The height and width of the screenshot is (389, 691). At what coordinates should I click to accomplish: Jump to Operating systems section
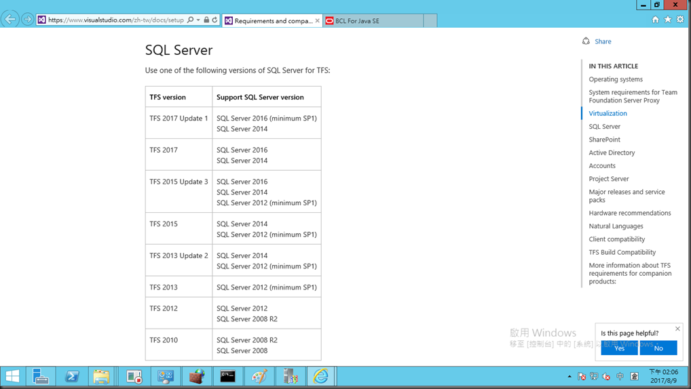(x=616, y=79)
